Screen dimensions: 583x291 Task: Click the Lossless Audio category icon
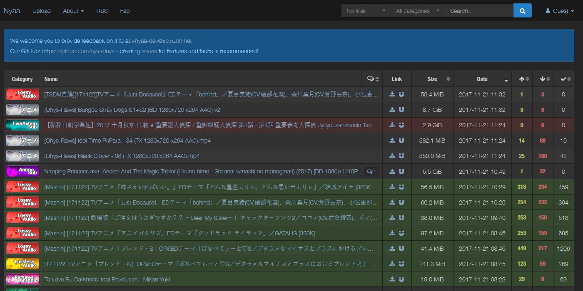click(x=22, y=264)
